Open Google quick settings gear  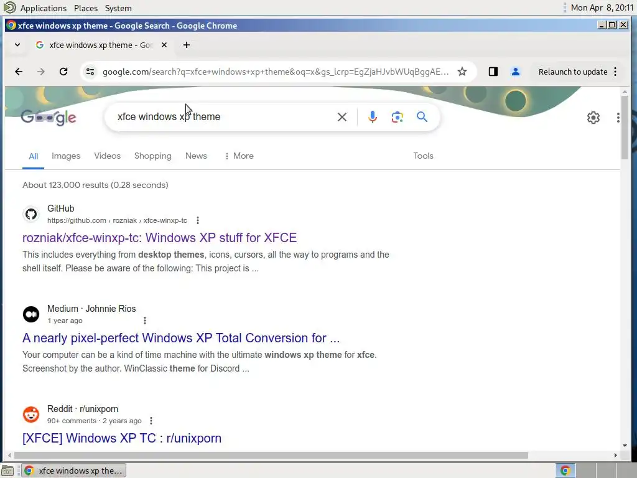(x=593, y=118)
